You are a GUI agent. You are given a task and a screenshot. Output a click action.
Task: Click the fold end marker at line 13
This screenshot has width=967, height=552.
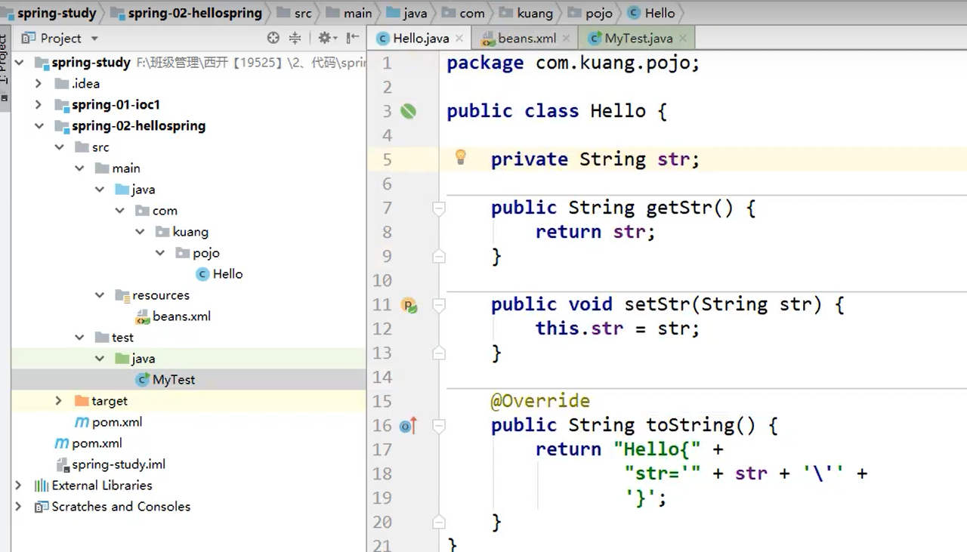[439, 353]
